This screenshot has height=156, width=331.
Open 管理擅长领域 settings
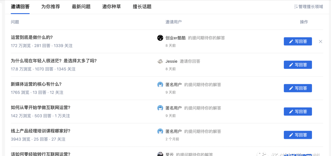309,7
